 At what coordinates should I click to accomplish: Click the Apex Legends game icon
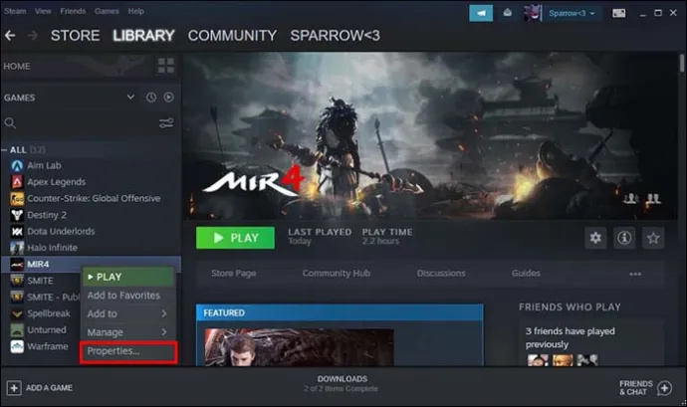tap(17, 182)
